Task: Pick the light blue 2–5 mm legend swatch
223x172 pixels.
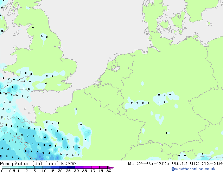Action: click(30, 167)
